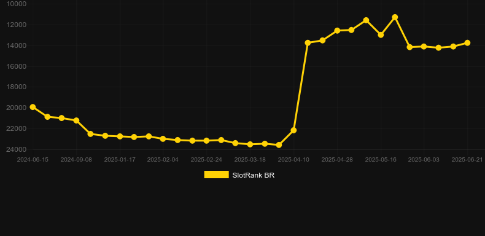Select the data point for 2025-06-03
Viewport: 485px width, 236px height.
point(424,47)
